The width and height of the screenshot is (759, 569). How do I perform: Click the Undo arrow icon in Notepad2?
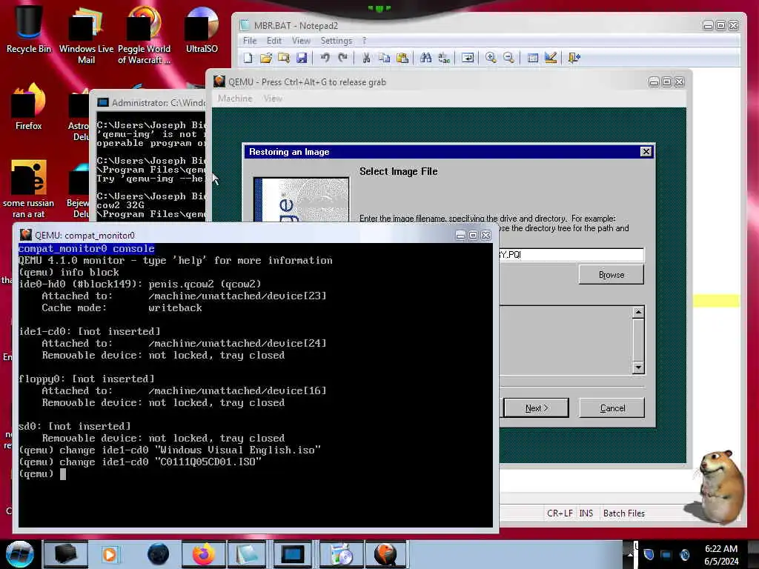point(325,58)
